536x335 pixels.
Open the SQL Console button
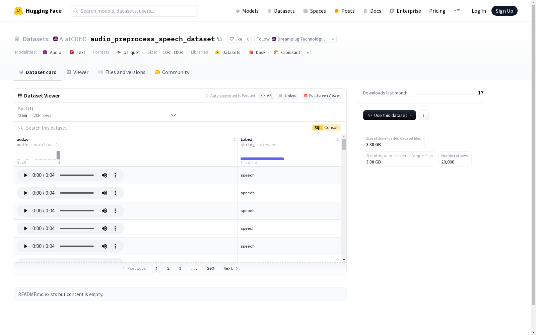coord(327,128)
